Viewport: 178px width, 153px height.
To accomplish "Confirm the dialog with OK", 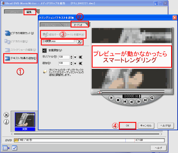I will (127, 126).
